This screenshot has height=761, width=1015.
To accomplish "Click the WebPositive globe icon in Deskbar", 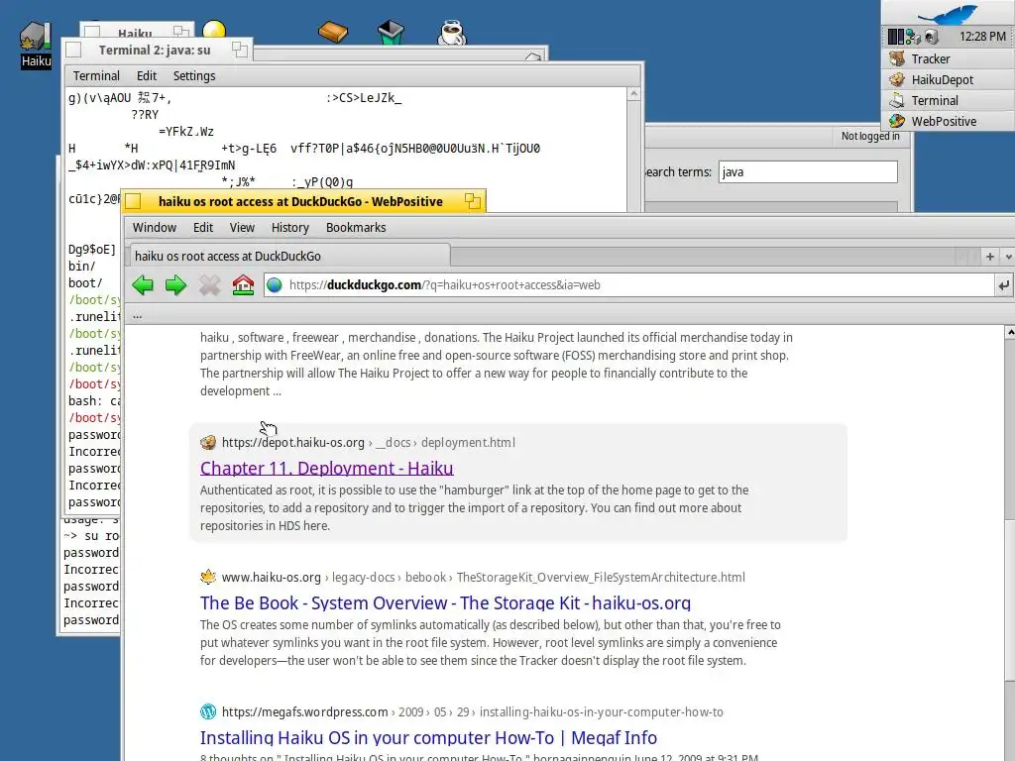I will click(x=896, y=121).
